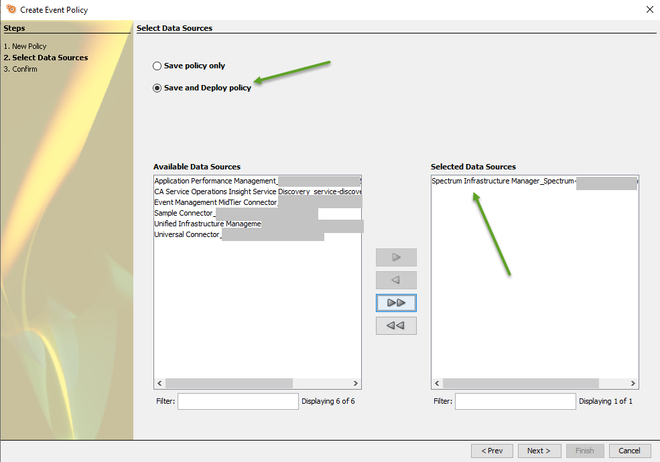Click the Displaying 1 of 1 label

(x=605, y=402)
